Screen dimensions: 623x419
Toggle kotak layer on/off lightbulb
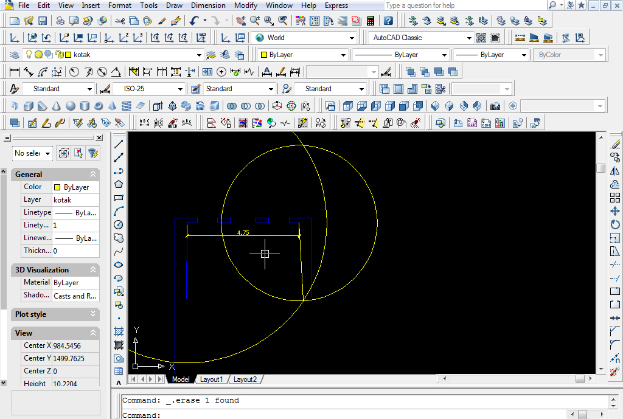[29, 54]
